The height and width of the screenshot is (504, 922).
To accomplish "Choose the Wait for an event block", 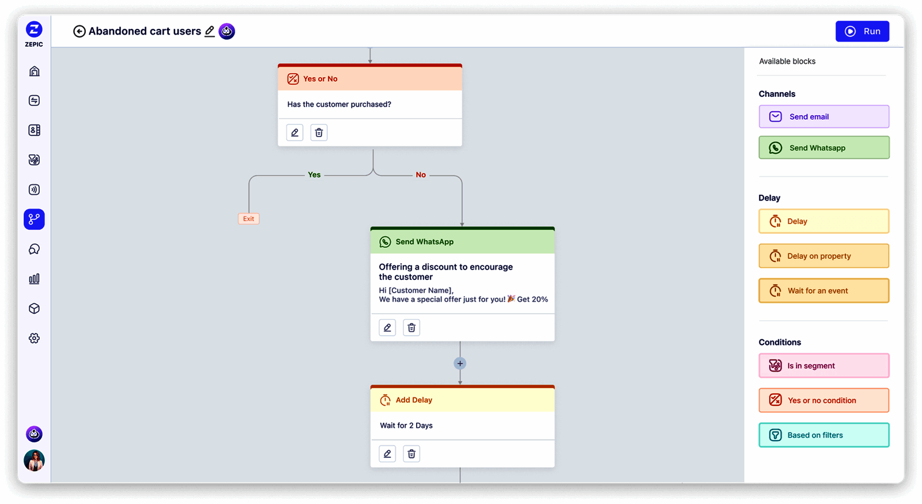I will coord(823,291).
